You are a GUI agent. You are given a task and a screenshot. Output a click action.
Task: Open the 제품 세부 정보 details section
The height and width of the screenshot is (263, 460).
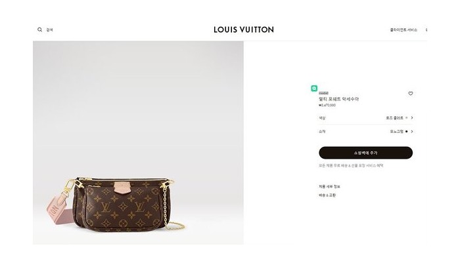[x=329, y=186]
